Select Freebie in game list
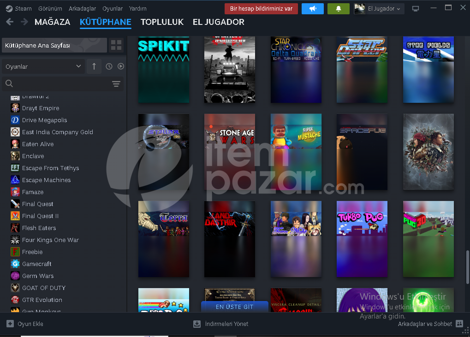Viewport: 470px width, 337px height. coord(32,252)
